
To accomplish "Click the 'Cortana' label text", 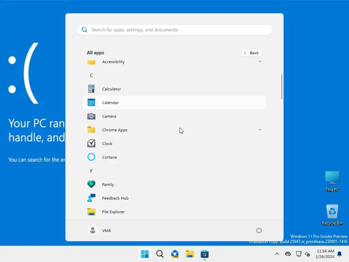I will coord(109,157).
